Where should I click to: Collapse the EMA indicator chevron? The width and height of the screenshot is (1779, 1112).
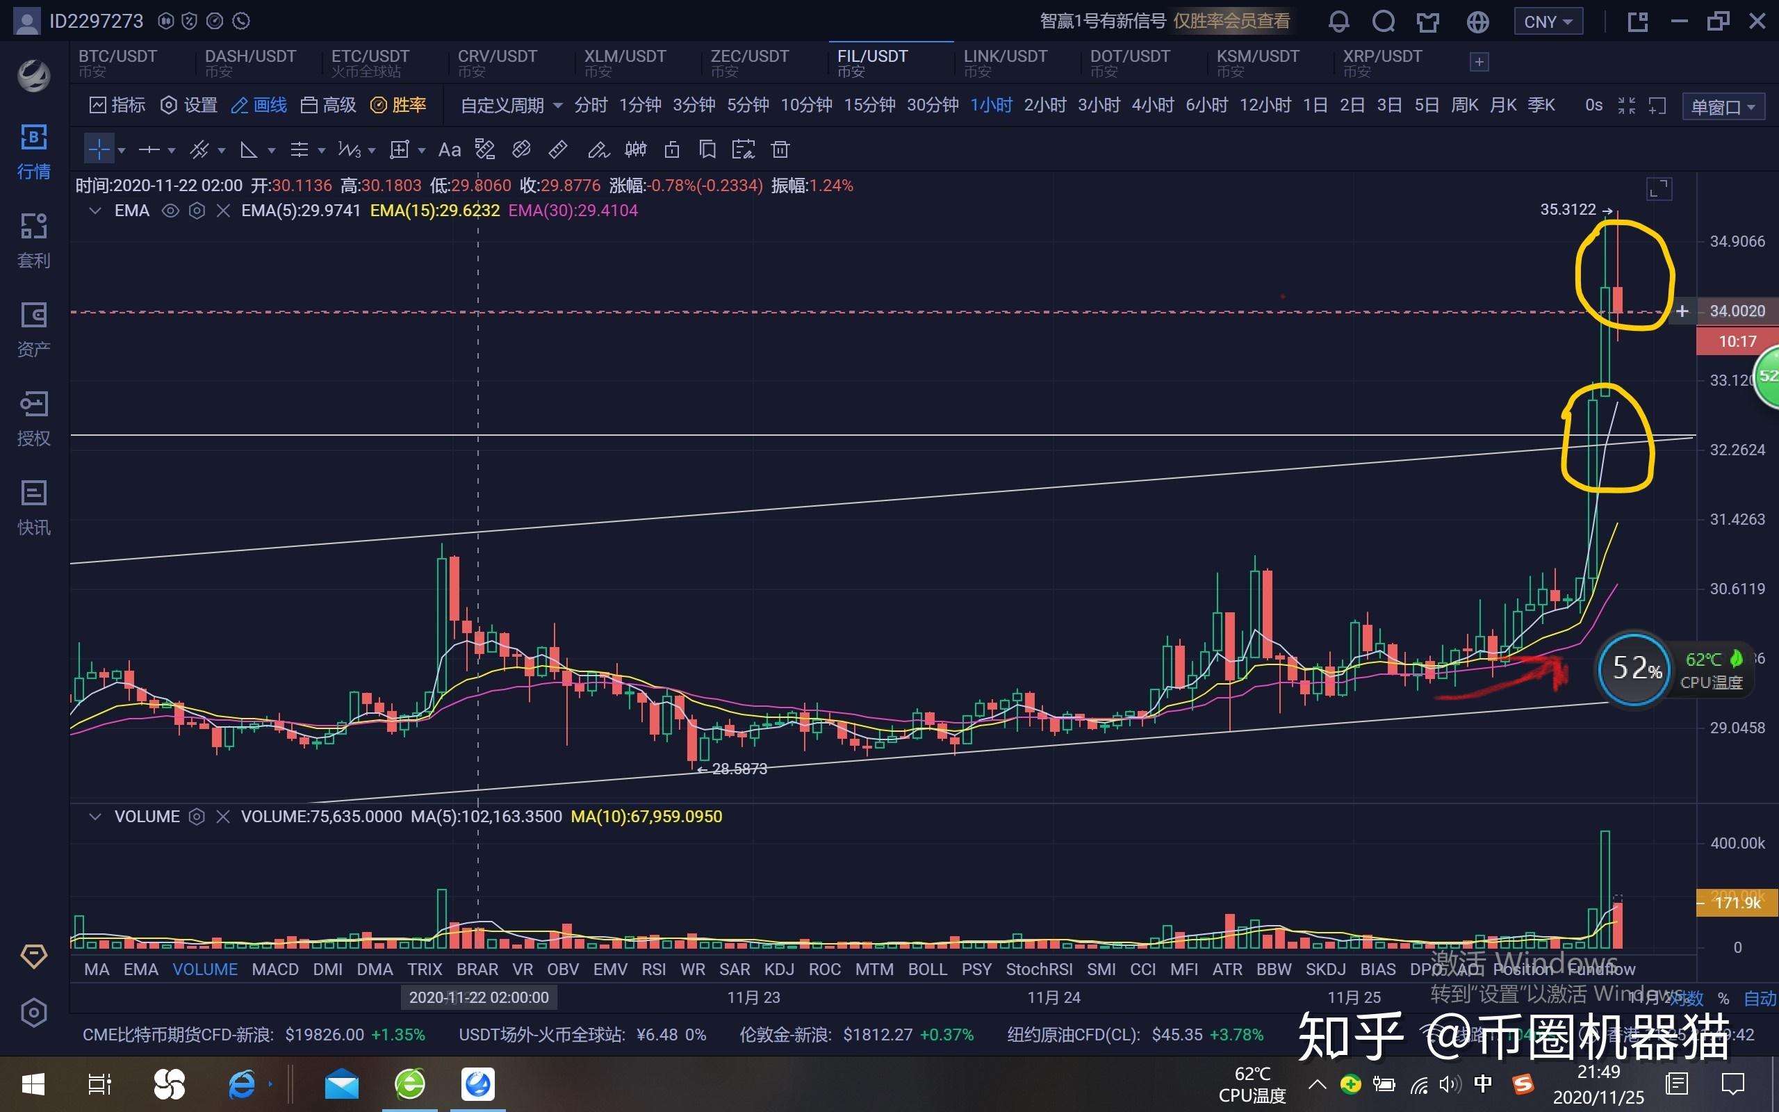95,211
